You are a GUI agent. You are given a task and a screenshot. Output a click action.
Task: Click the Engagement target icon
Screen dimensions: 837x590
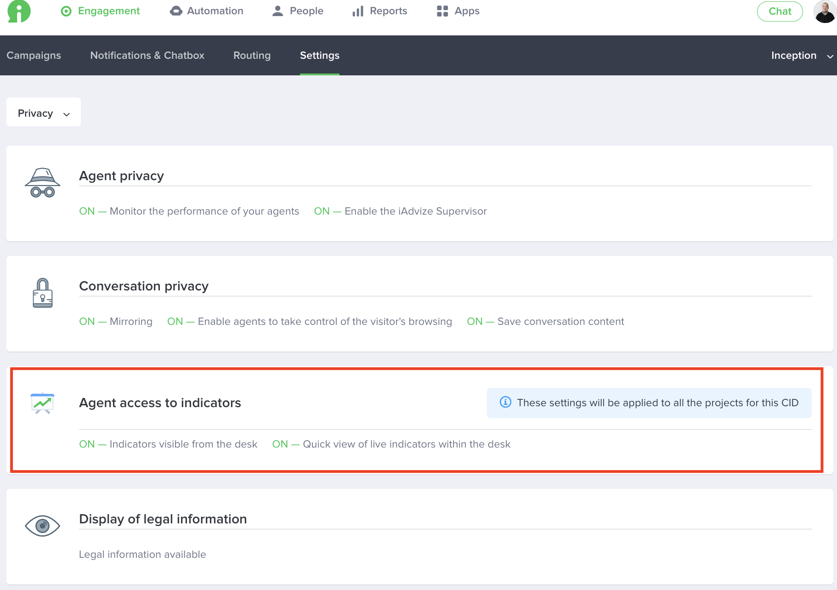(66, 11)
